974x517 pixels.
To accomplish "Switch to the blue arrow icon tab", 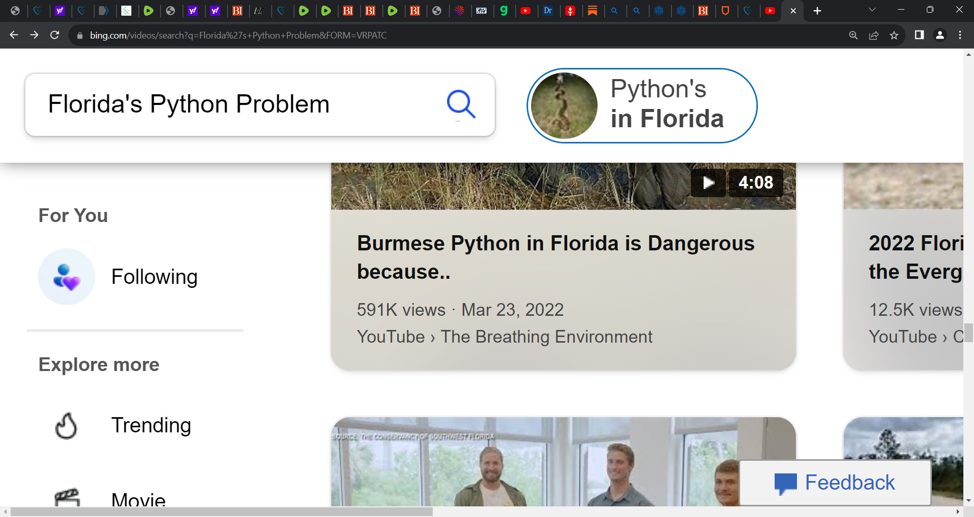I will (104, 11).
